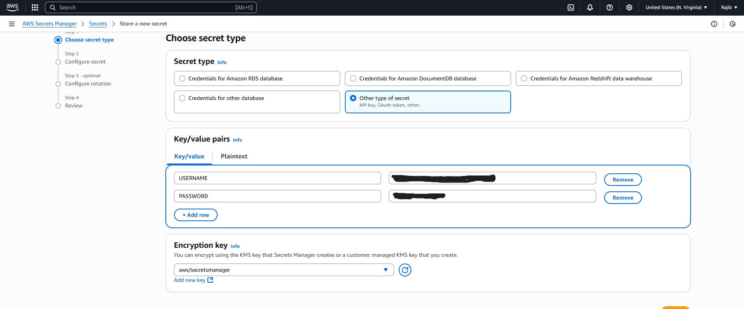The height and width of the screenshot is (309, 744).
Task: Launch CloudShell from the top bar
Action: tap(571, 7)
